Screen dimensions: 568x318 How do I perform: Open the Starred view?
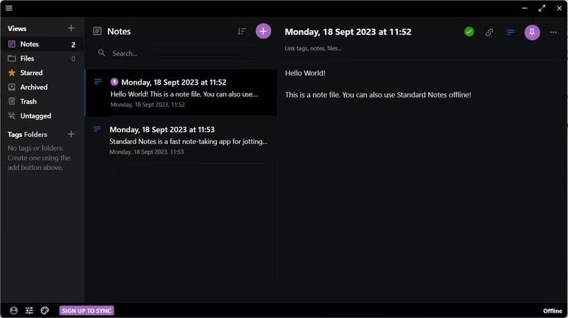[x=42, y=73]
